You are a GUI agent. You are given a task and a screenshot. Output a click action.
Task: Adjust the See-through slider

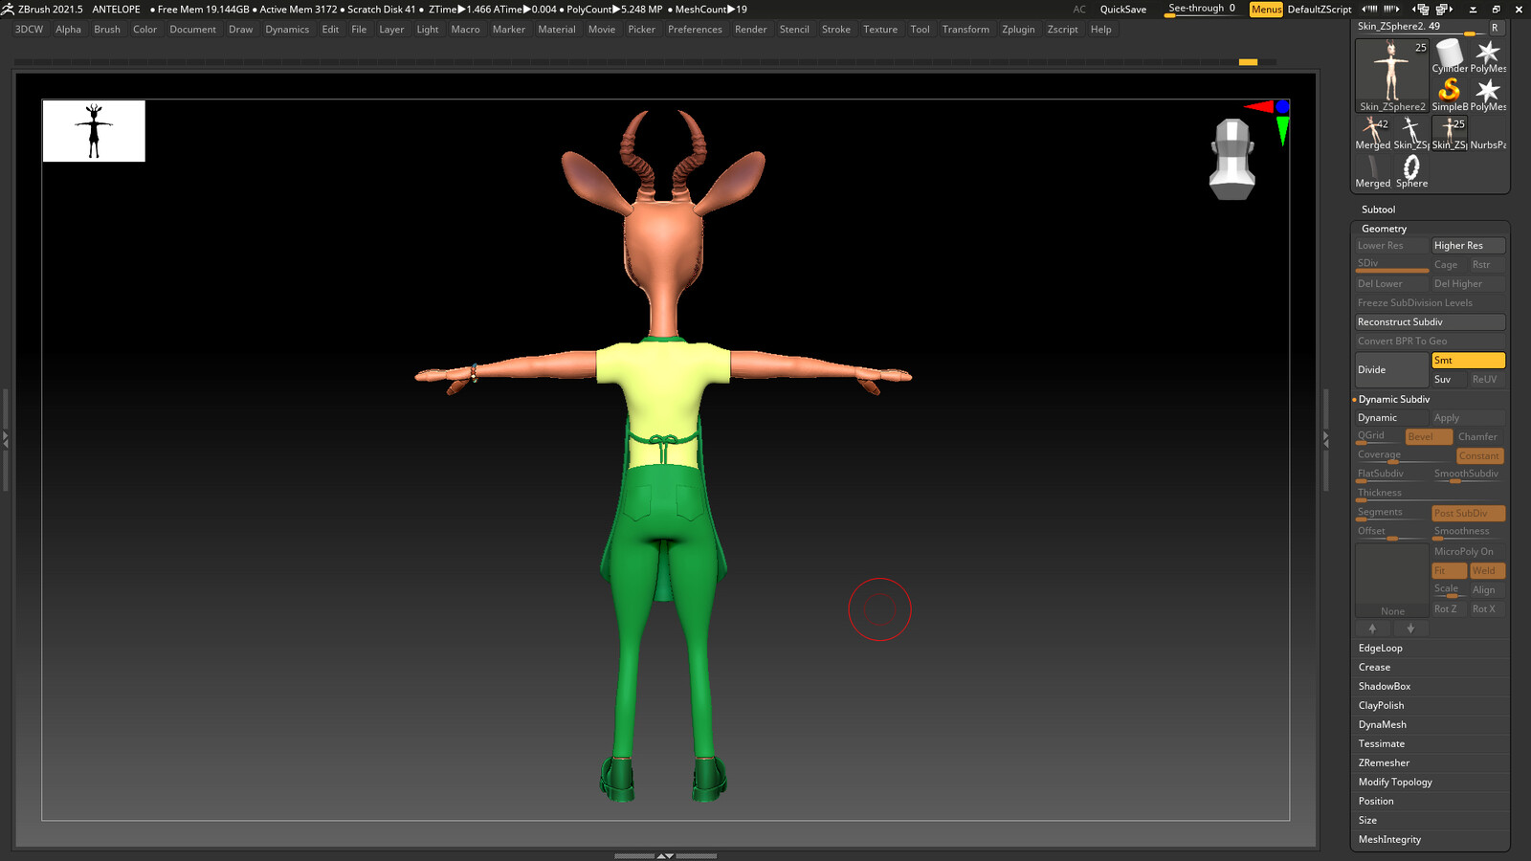(1202, 10)
